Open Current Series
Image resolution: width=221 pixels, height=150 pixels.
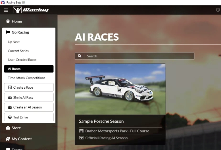pos(18,51)
